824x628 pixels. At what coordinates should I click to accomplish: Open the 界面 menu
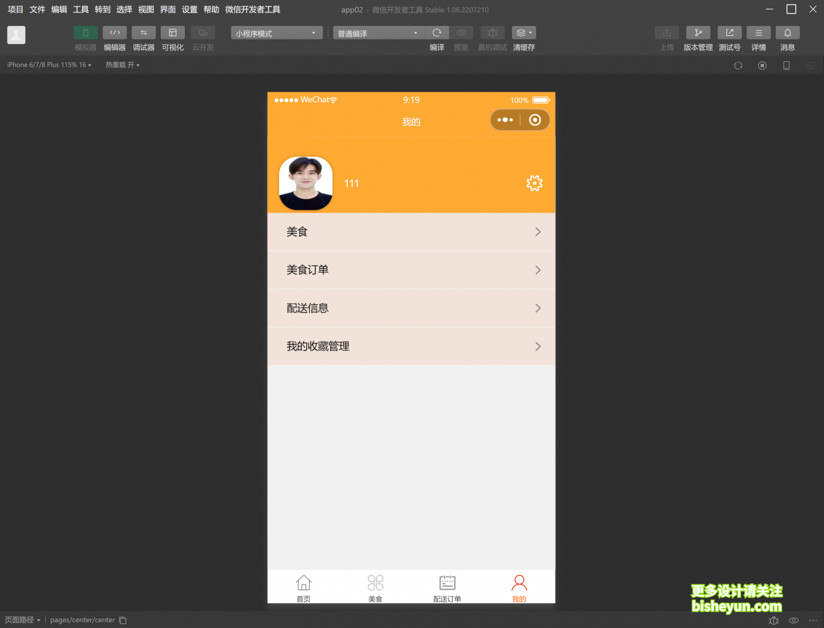click(168, 9)
